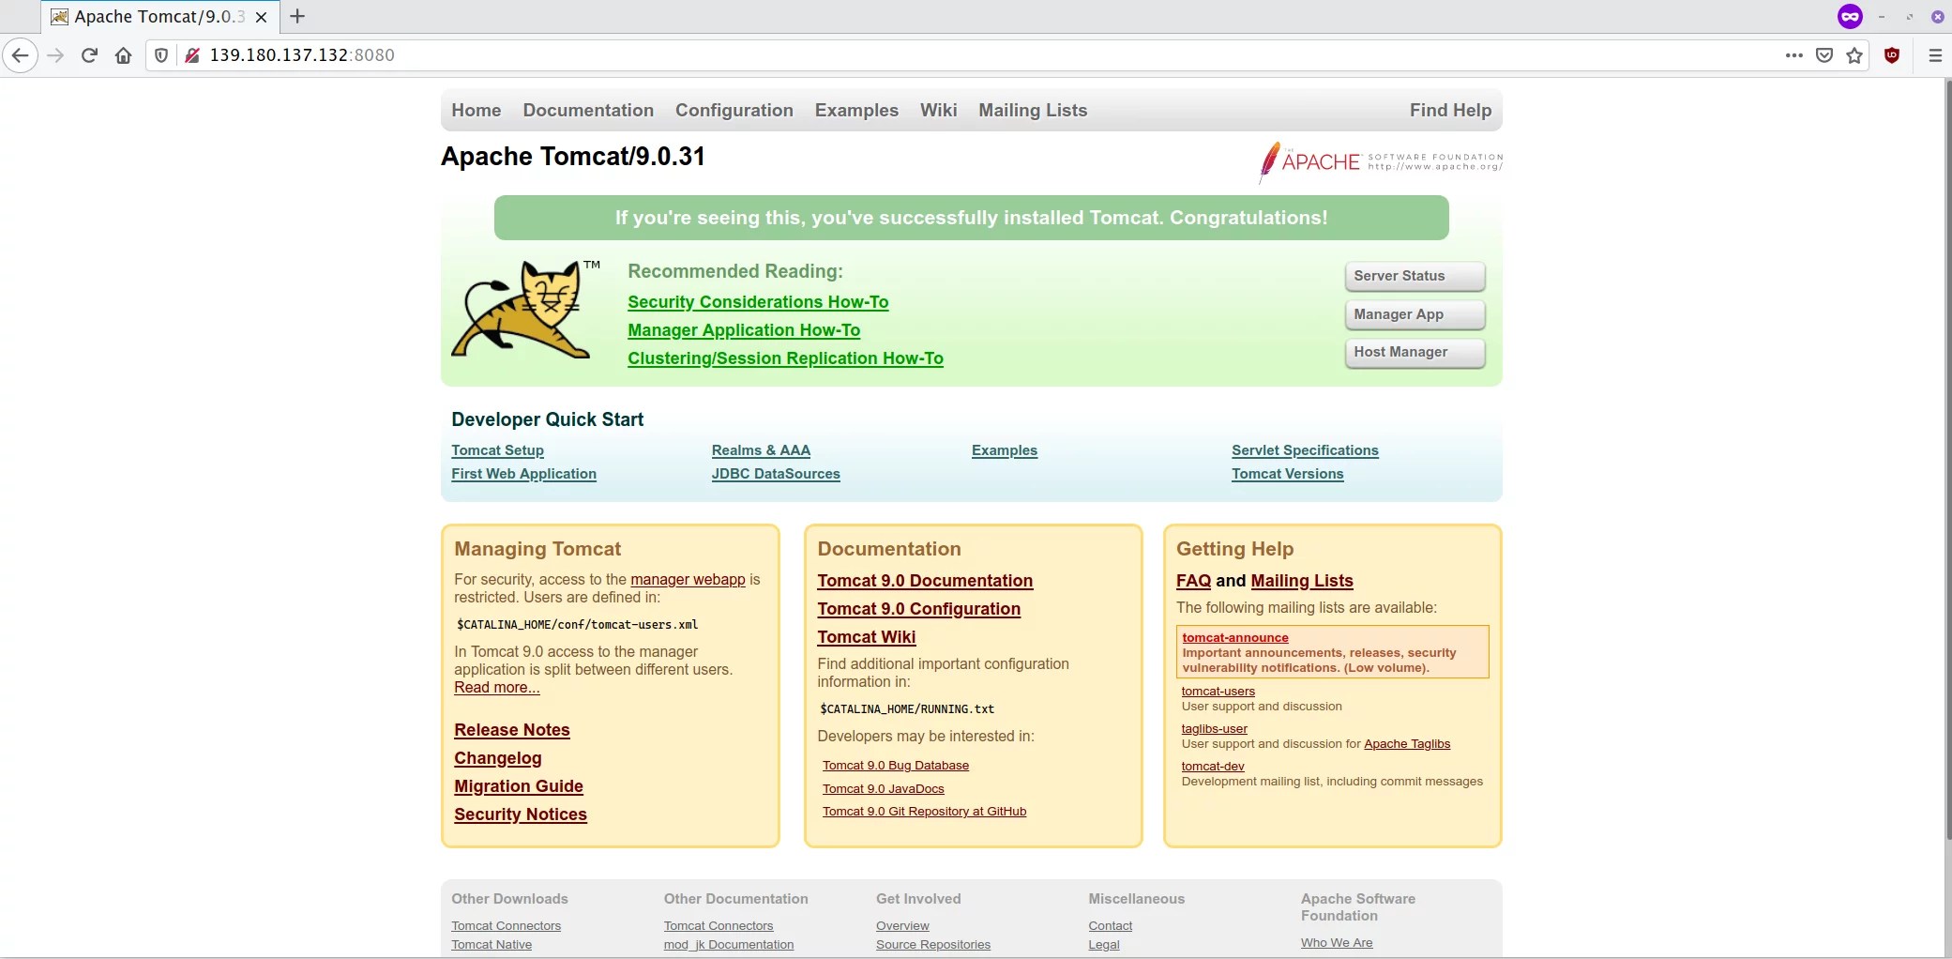Open Examples in the top navigation bar
This screenshot has width=1952, height=959.
coord(856,111)
